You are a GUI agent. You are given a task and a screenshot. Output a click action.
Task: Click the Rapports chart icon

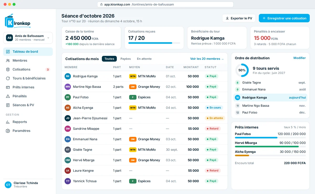(x=8, y=122)
